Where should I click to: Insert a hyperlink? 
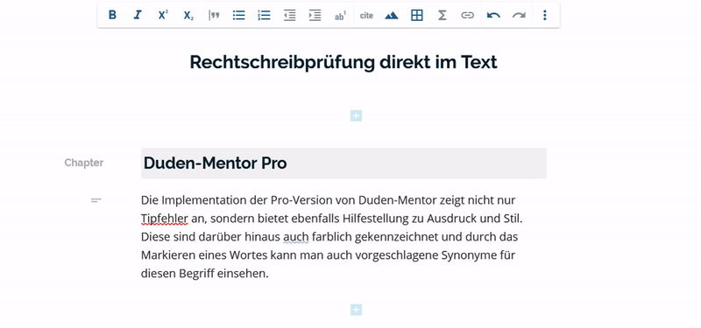(468, 15)
